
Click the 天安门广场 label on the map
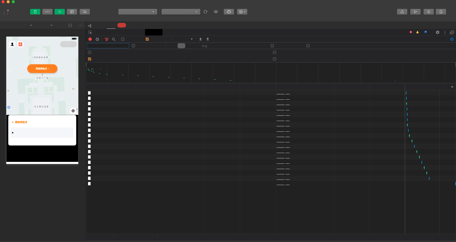pos(42,78)
